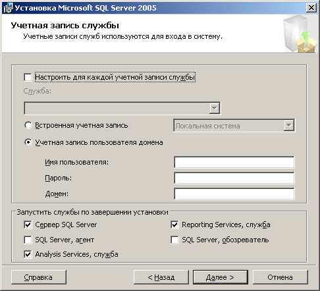The width and height of the screenshot is (320, 291).
Task: Select "Встроенная учетная запись" radio button
Action: [x=28, y=125]
